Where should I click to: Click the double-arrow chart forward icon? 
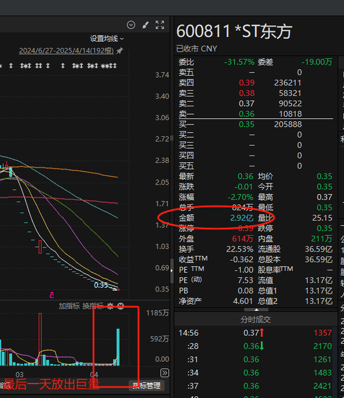pyautogui.click(x=164, y=373)
